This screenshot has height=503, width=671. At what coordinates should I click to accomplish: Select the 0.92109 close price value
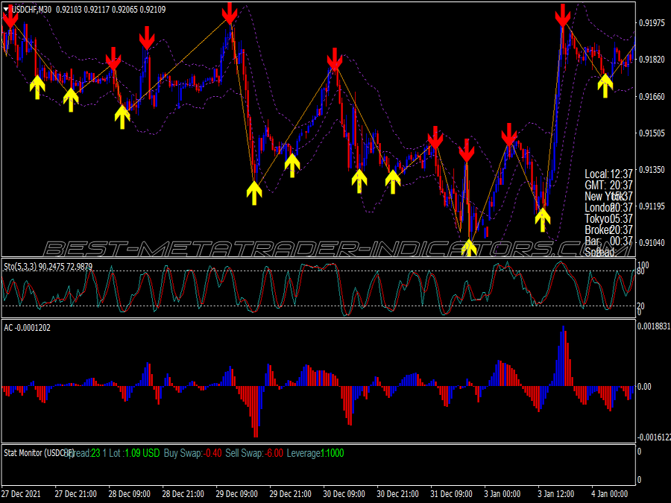point(153,10)
